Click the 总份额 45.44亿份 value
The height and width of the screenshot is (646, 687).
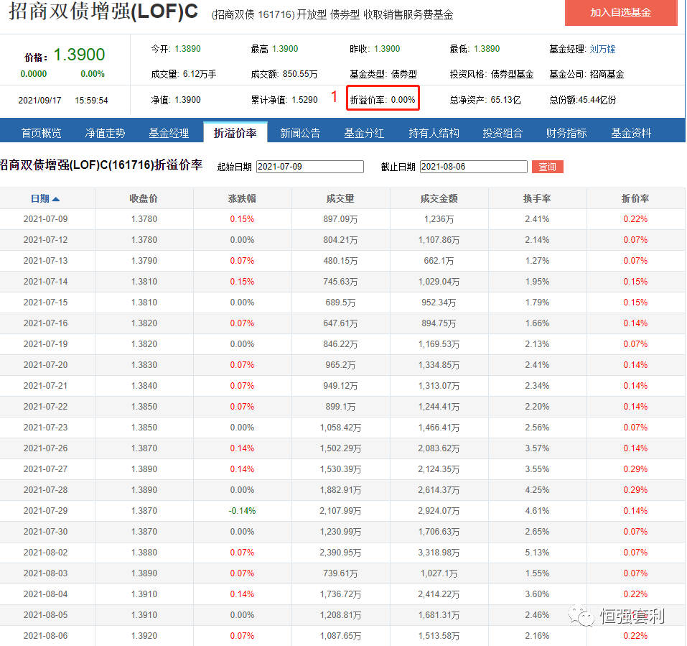click(583, 100)
